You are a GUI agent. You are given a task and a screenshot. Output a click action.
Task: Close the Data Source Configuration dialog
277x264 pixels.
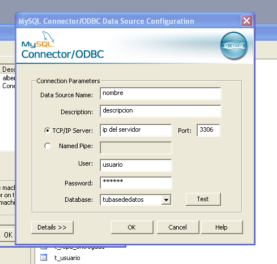[246, 21]
